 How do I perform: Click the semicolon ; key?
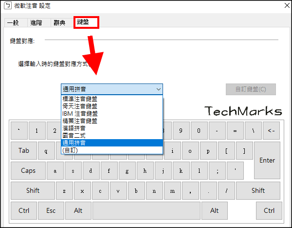[218, 170]
